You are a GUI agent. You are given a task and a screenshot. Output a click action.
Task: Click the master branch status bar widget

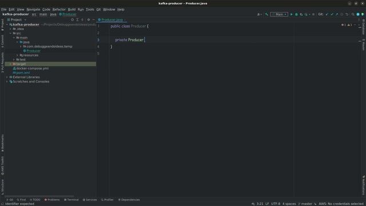pyautogui.click(x=305, y=204)
